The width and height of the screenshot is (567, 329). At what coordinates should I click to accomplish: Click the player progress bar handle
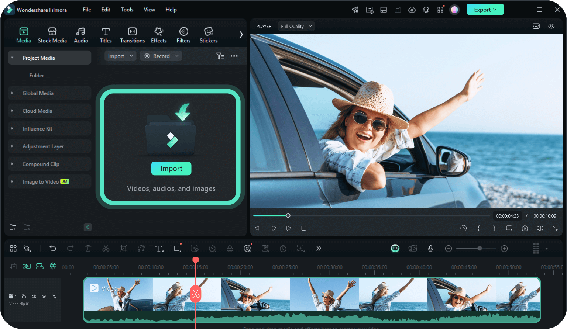(x=288, y=215)
